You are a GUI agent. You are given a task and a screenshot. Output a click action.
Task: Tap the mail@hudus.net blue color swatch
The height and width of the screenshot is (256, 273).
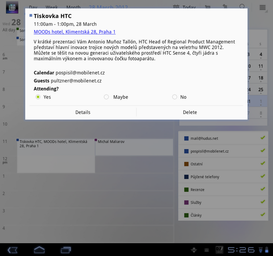186,138
